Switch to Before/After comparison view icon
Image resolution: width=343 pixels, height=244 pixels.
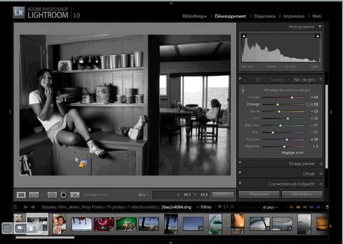(34, 195)
